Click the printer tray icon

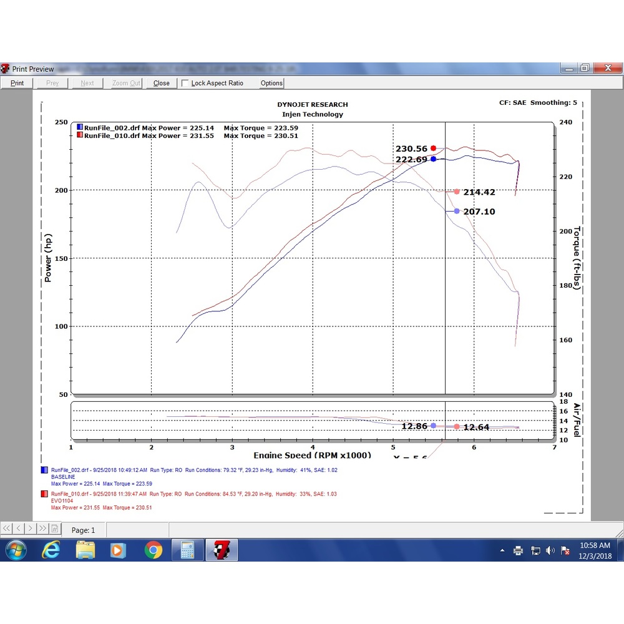click(518, 551)
